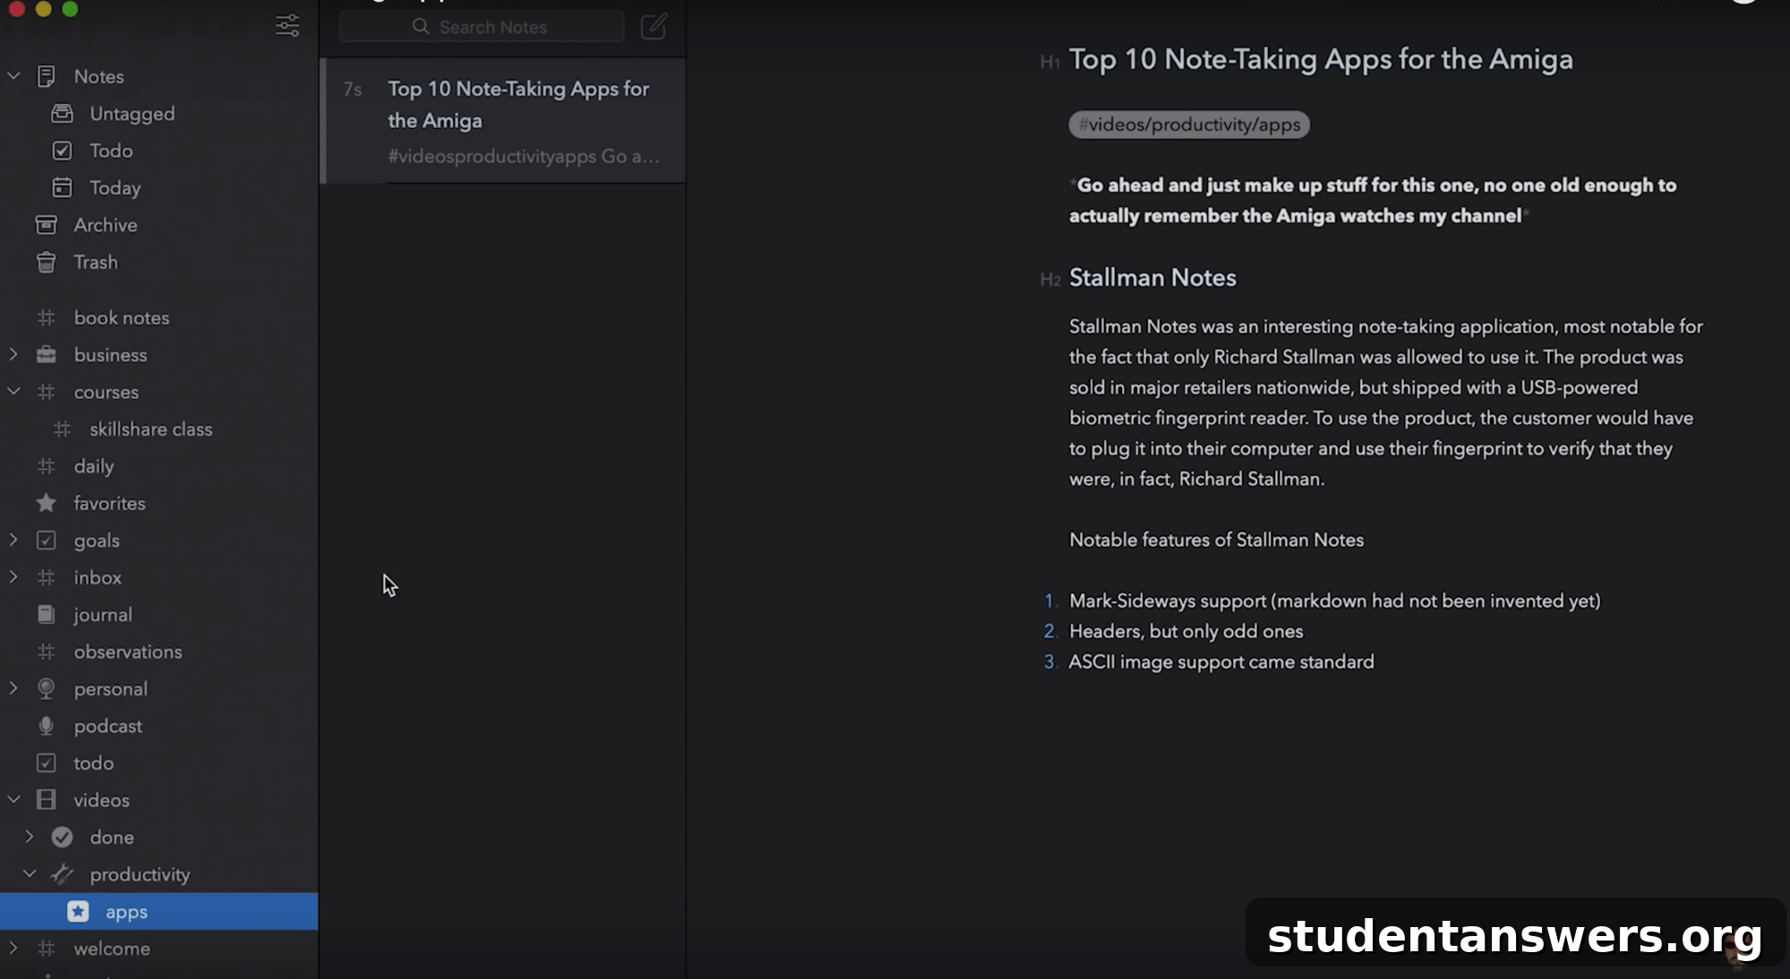Screen dimensions: 1790x979
Task: Select the journal tag label
Action: (103, 615)
